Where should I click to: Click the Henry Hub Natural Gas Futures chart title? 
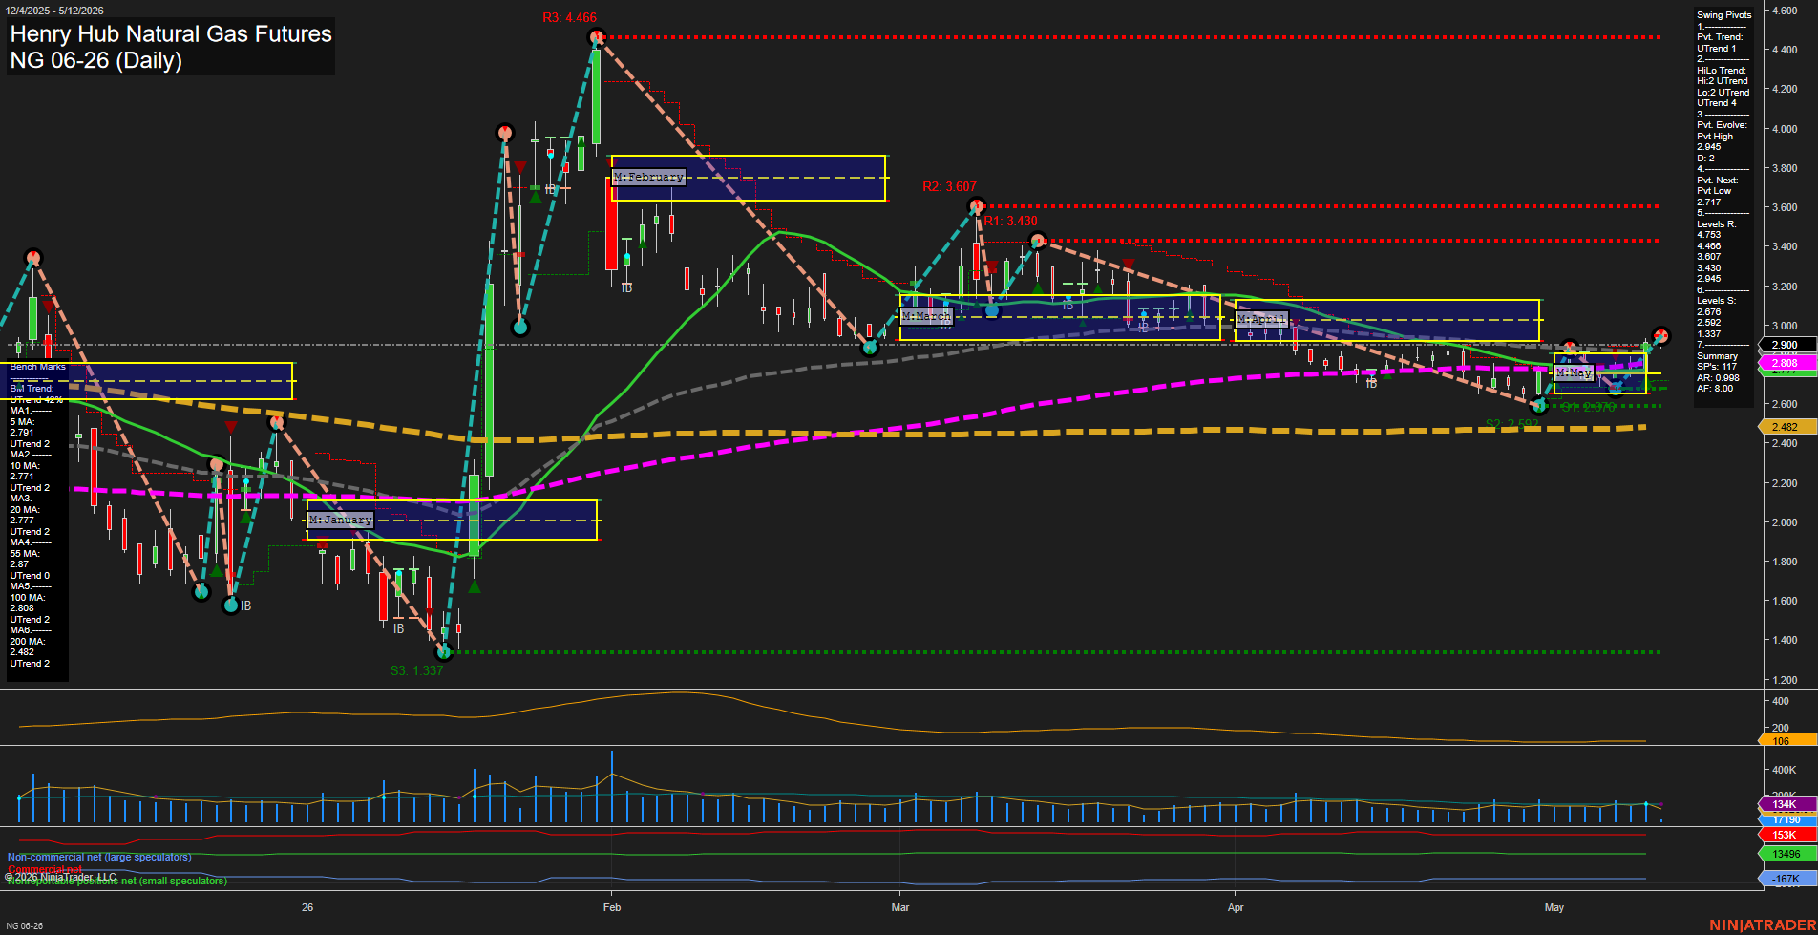point(171,34)
